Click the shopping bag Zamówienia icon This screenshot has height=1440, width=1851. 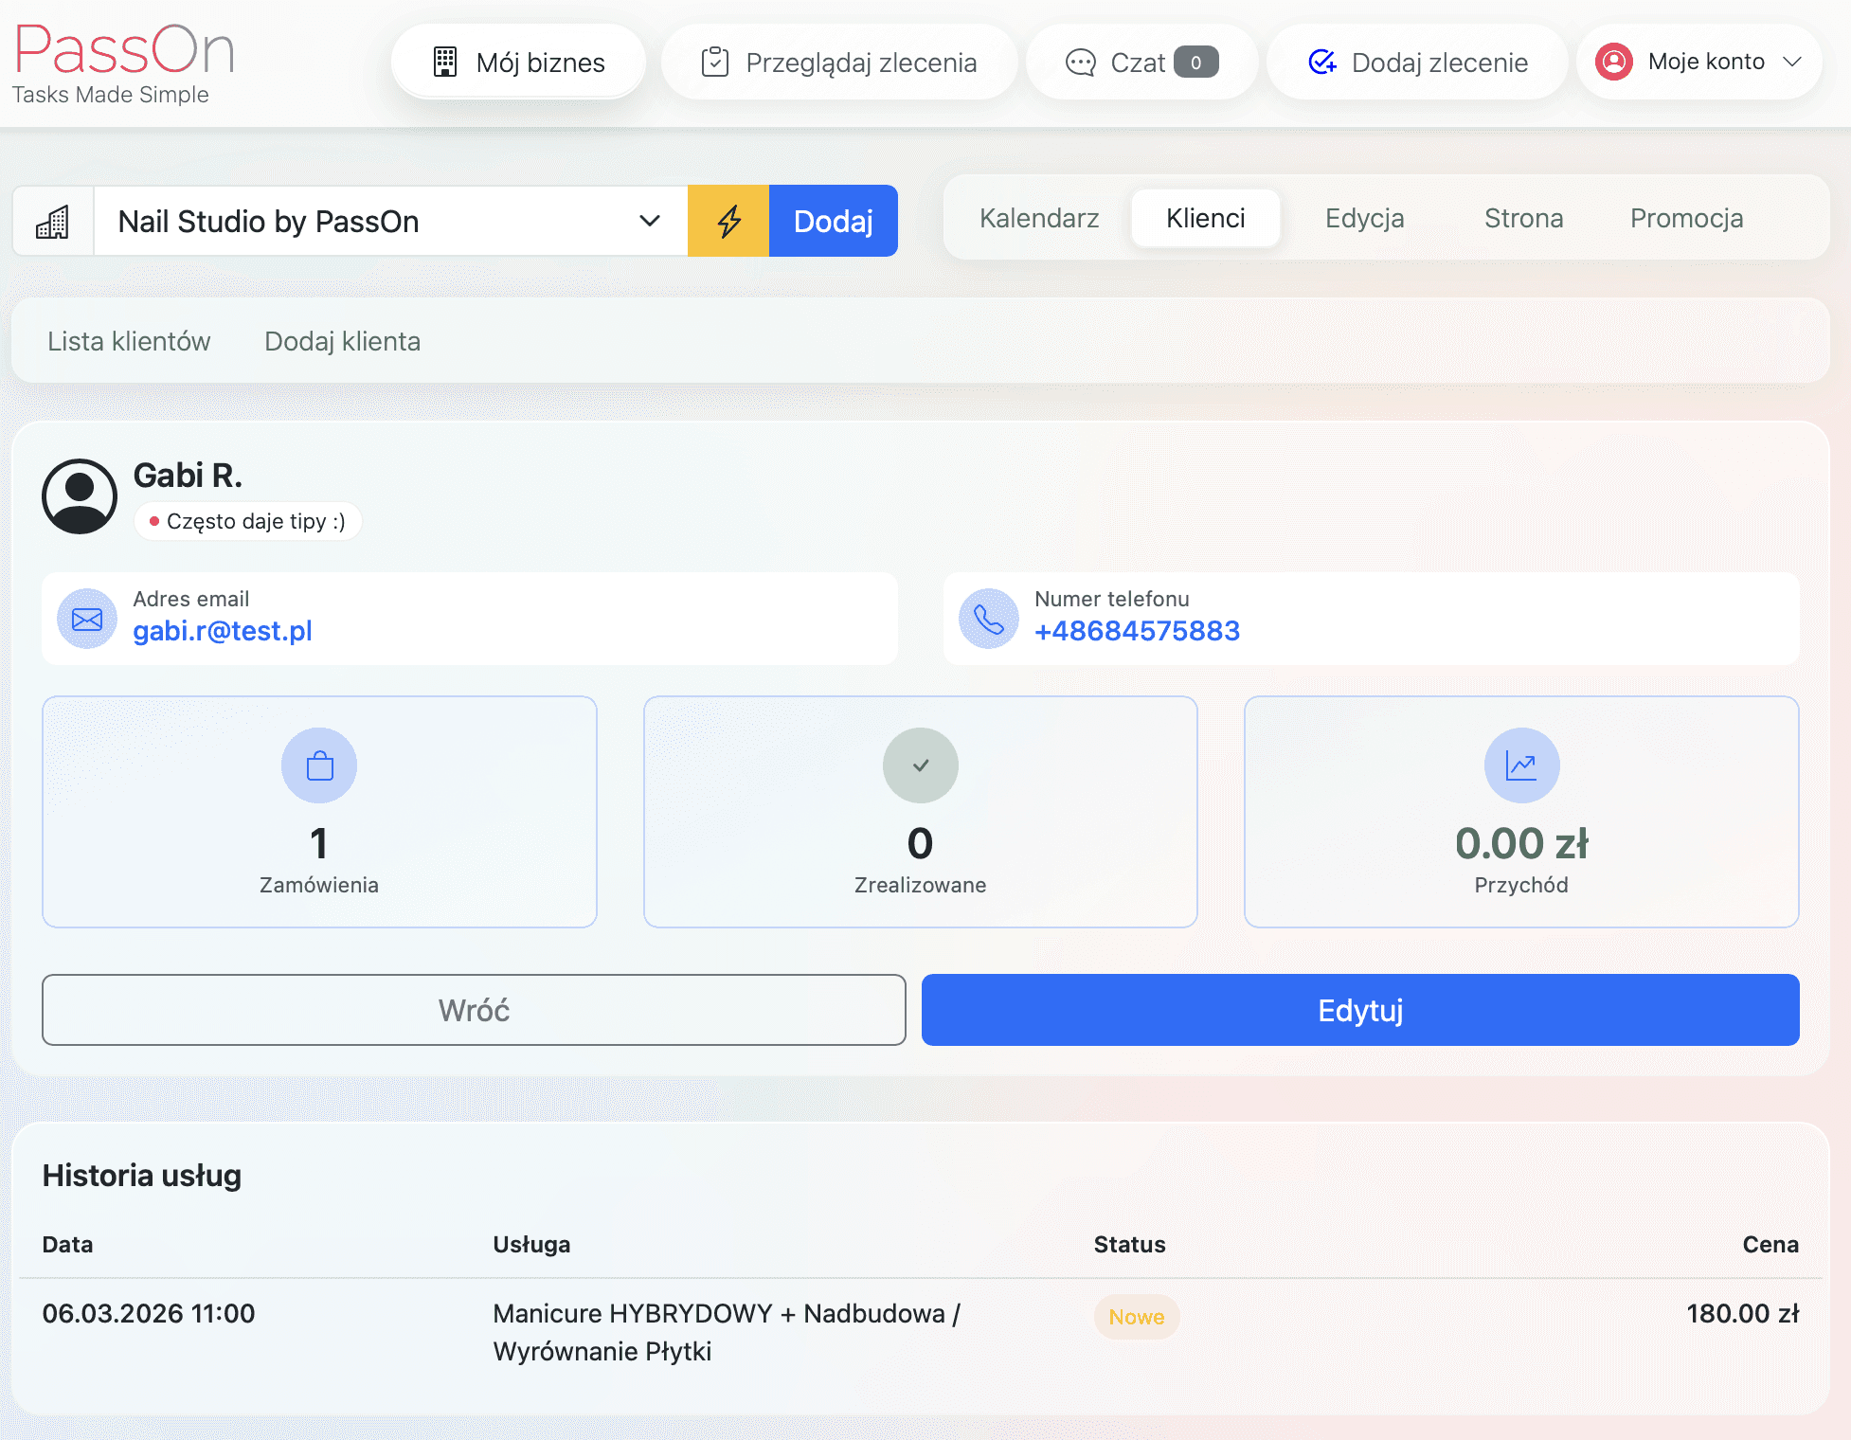(x=319, y=765)
